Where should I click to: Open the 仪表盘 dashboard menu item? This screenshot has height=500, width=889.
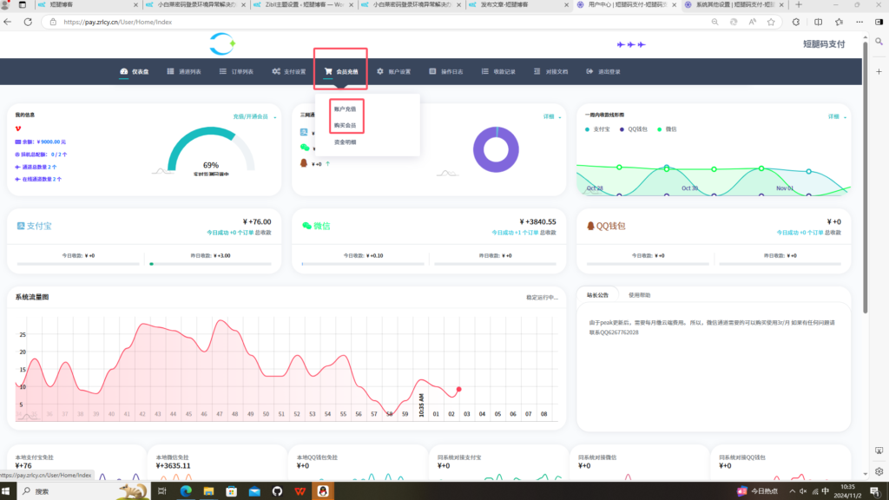[135, 71]
